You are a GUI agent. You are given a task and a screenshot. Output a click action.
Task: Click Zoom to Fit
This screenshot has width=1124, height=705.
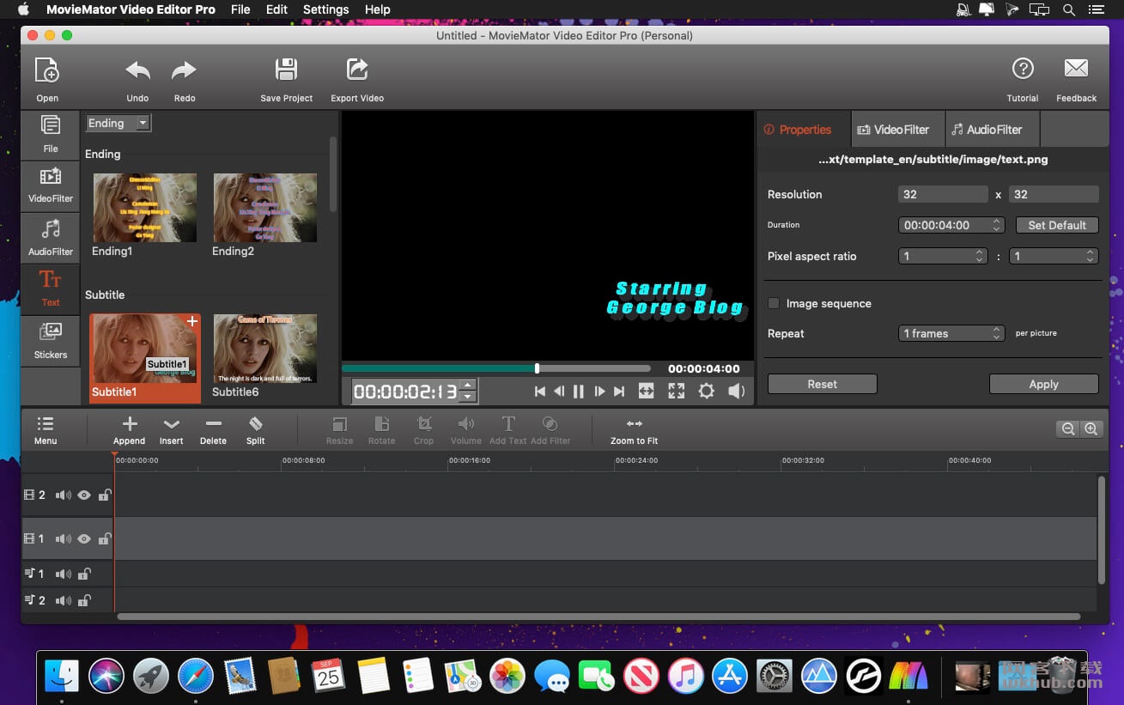point(634,430)
